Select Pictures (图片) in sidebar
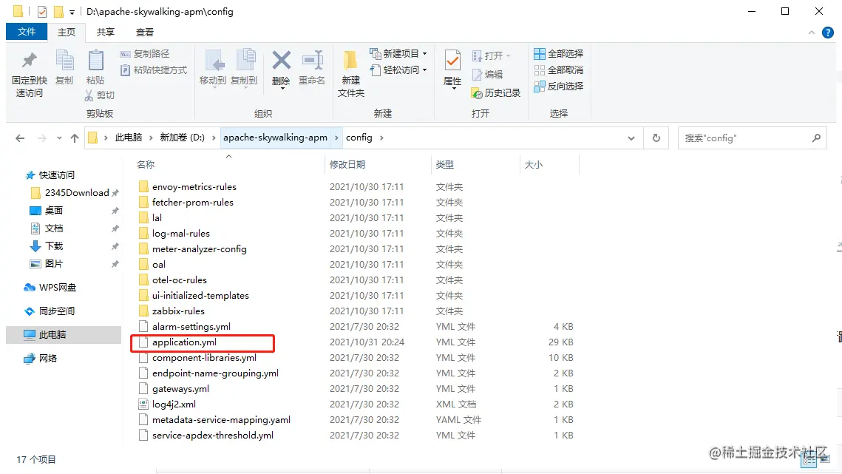842x474 pixels. coord(54,264)
